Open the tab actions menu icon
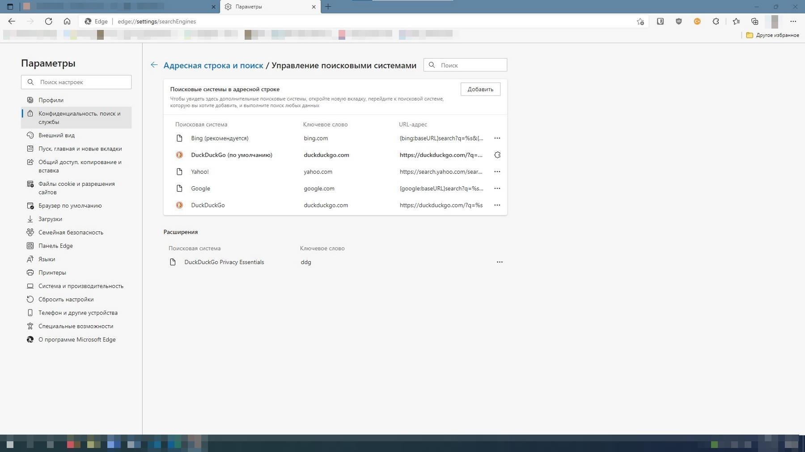 click(x=10, y=7)
